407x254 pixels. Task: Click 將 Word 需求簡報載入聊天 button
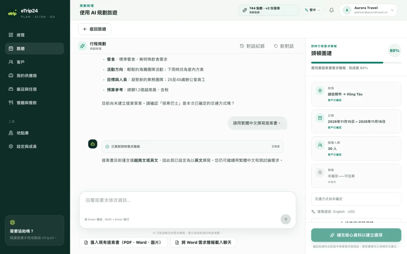(203, 242)
